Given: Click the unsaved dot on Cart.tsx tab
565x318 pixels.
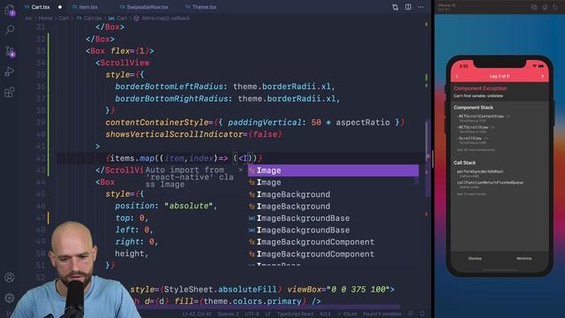Looking at the screenshot, I should pyautogui.click(x=60, y=7).
